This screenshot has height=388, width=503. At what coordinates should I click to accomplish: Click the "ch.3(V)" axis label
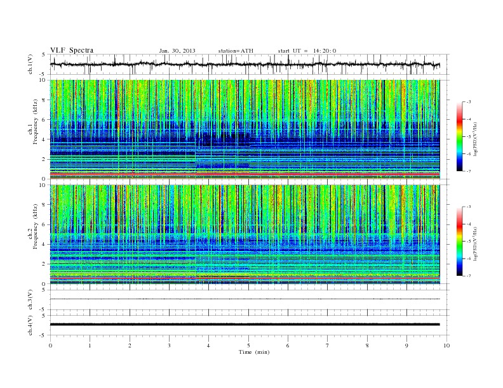coord(30,300)
